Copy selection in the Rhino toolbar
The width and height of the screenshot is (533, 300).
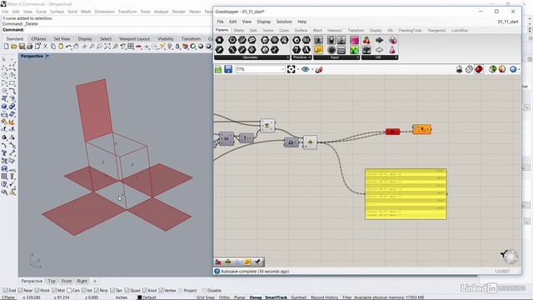click(x=53, y=47)
